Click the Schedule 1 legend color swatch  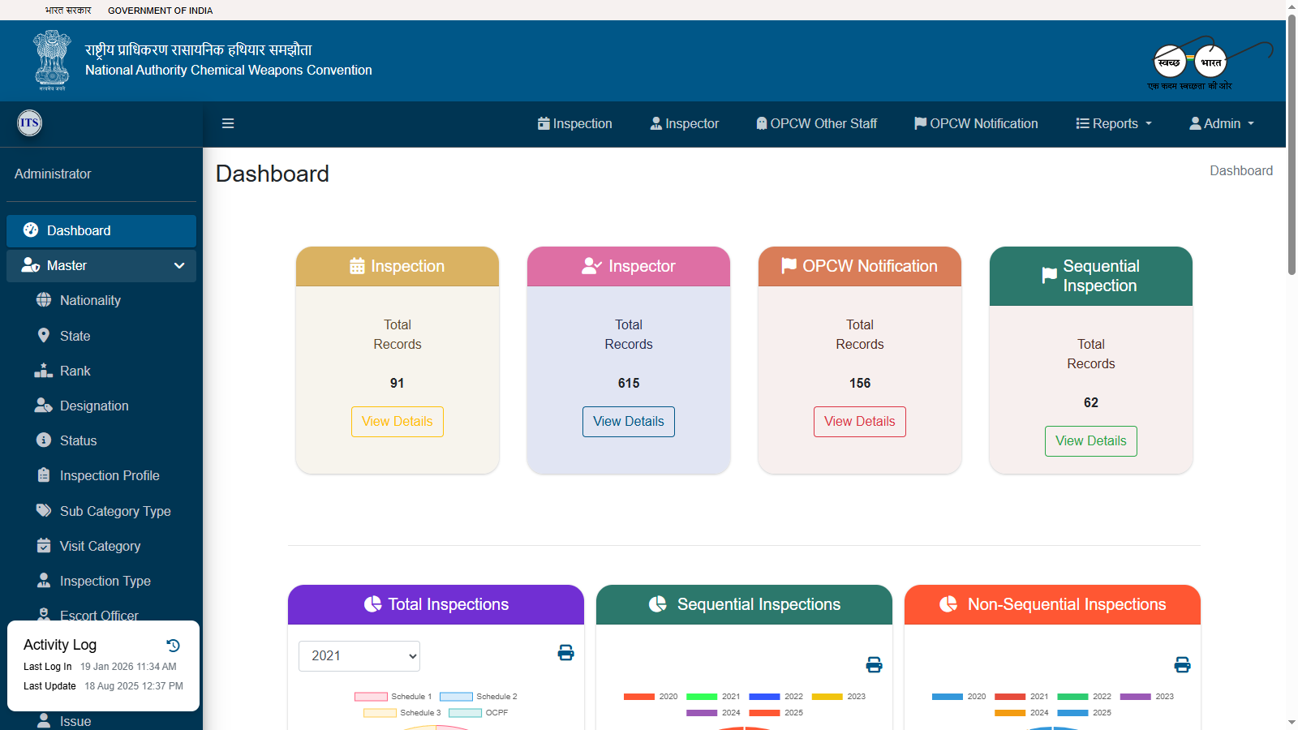(371, 696)
